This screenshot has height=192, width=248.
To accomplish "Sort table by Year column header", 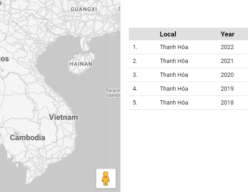I will (x=227, y=34).
